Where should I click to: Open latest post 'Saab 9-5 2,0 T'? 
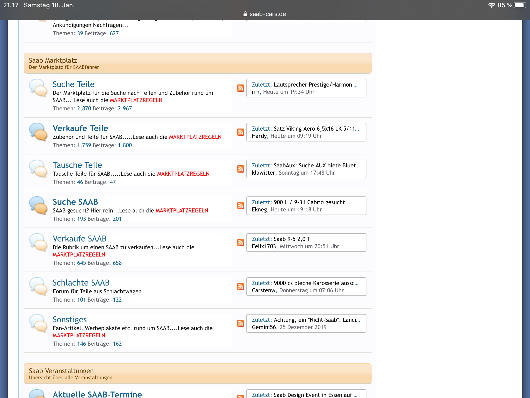[292, 239]
